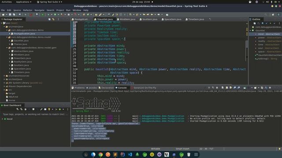Open the Navigate menu
Image resolution: width=282 pixels, height=158 pixels.
(x=39, y=10)
